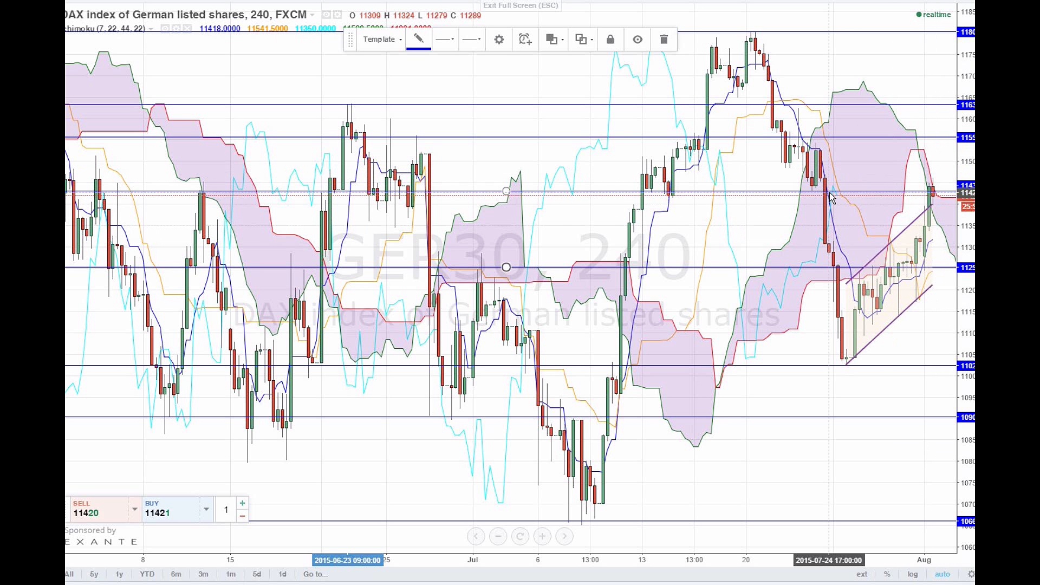
Task: Expand BUY order options arrow
Action: pos(206,509)
